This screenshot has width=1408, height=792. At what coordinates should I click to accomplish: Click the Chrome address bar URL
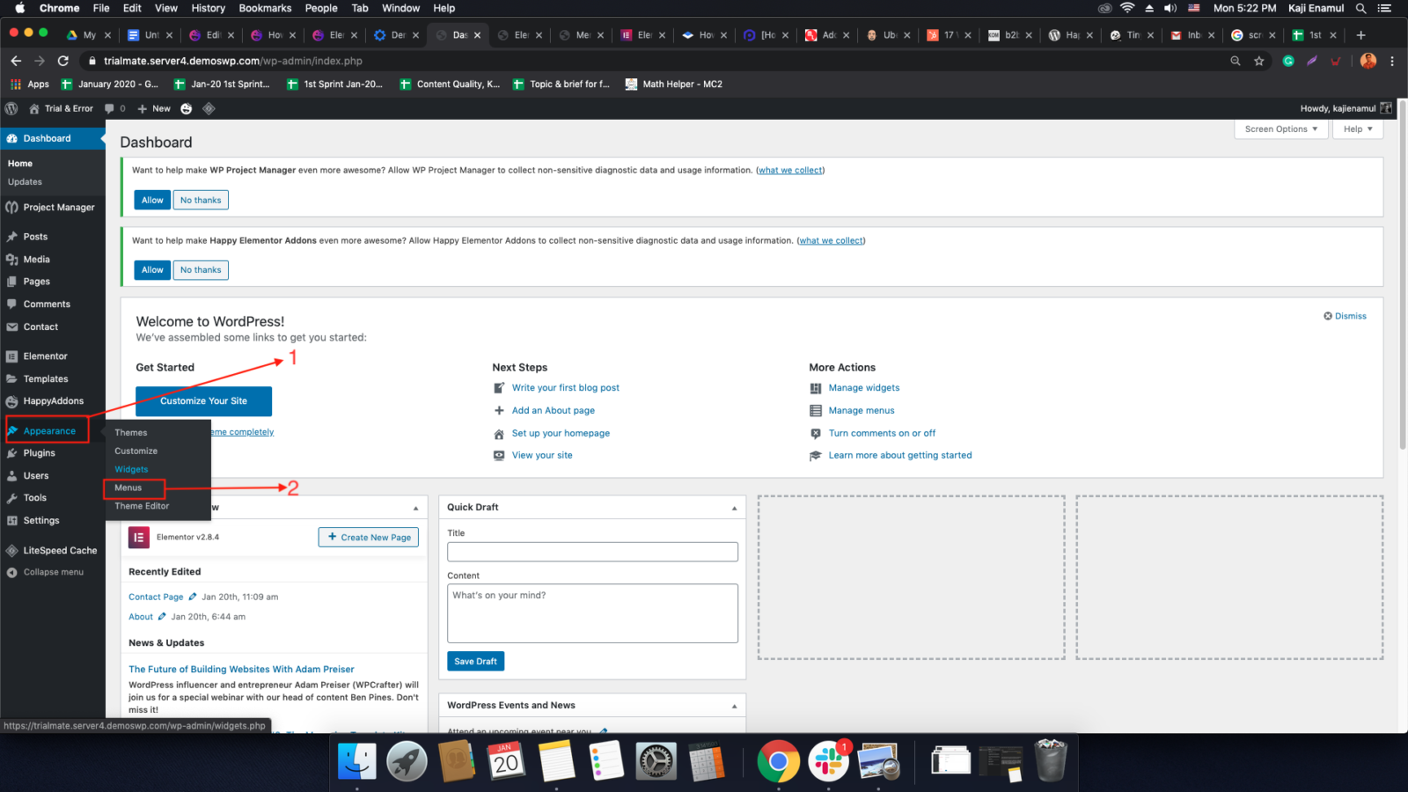coord(233,61)
